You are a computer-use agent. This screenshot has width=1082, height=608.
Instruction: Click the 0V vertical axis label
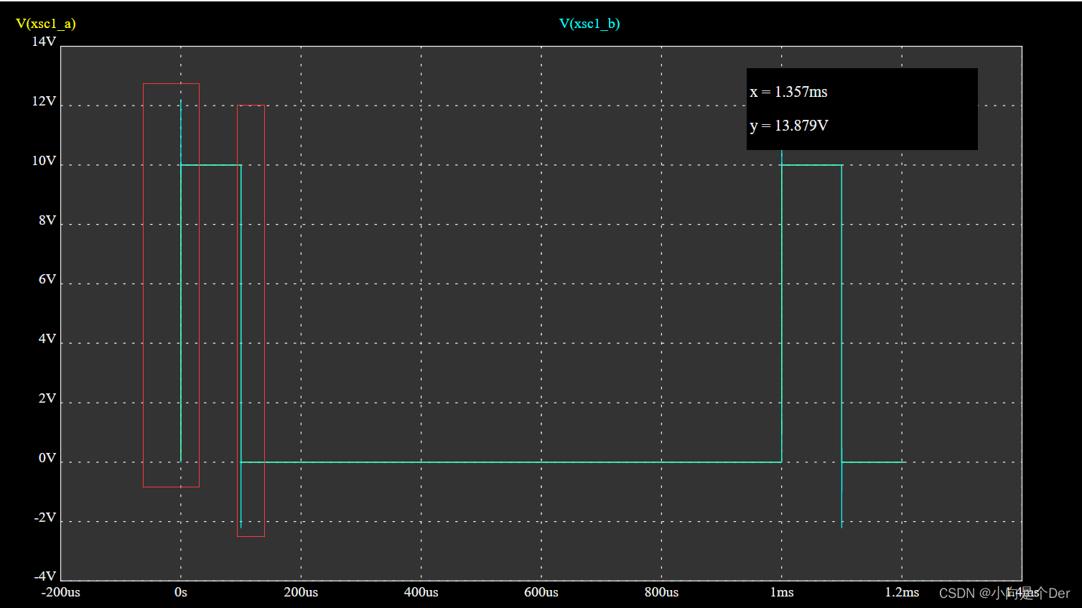click(47, 458)
